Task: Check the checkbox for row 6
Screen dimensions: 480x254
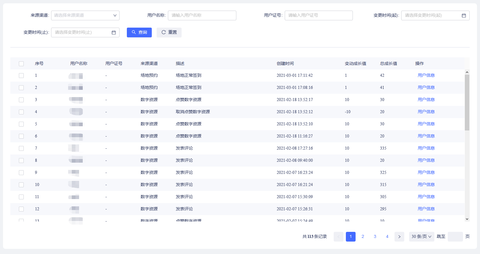Action: click(x=21, y=136)
